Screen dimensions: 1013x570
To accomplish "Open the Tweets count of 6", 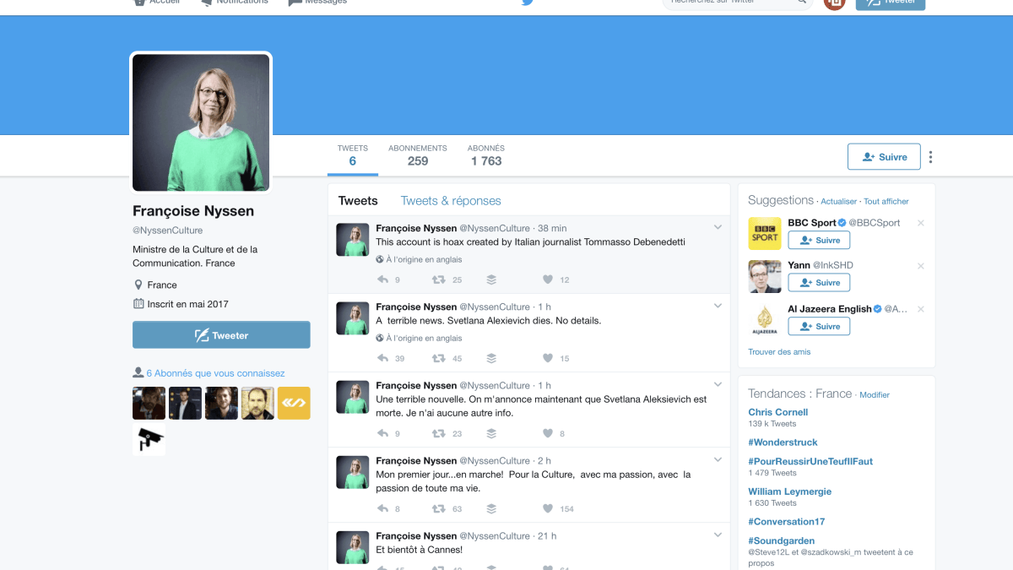I will [x=353, y=155].
